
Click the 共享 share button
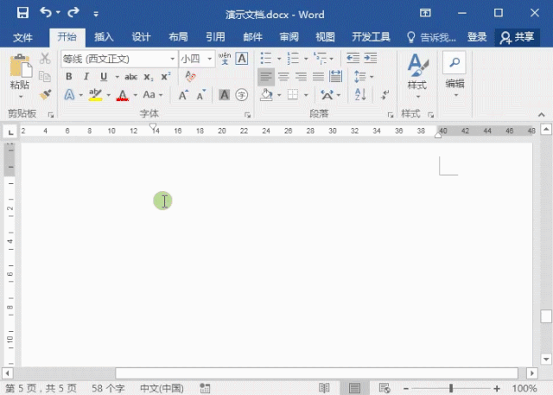pyautogui.click(x=517, y=37)
